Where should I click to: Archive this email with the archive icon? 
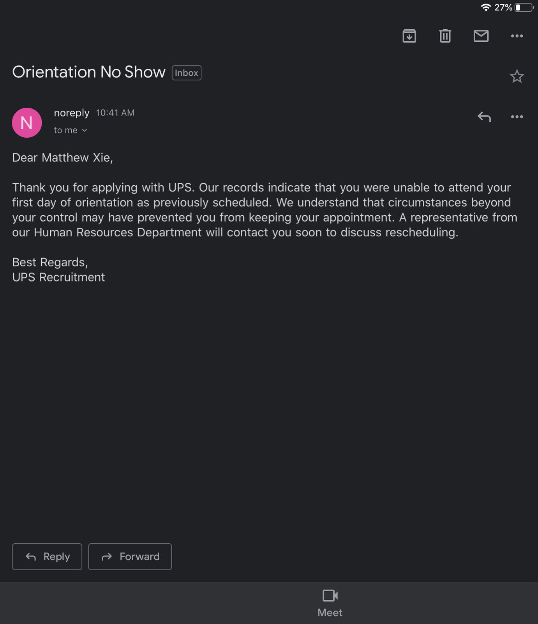coord(409,36)
